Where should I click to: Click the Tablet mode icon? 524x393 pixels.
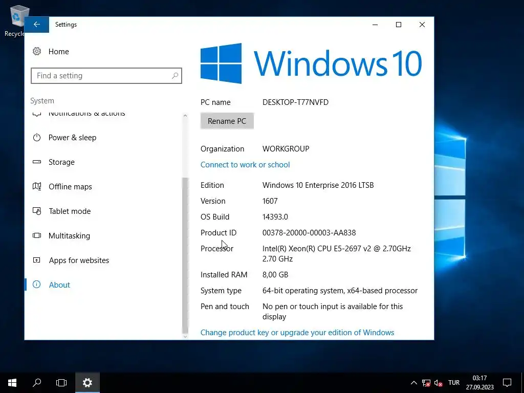tap(37, 211)
